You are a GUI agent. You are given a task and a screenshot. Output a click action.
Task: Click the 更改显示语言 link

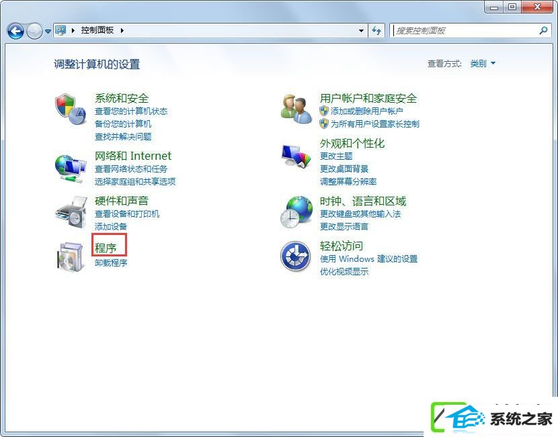click(344, 227)
